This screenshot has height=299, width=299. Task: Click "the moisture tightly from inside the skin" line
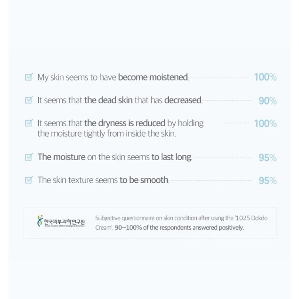(x=106, y=134)
